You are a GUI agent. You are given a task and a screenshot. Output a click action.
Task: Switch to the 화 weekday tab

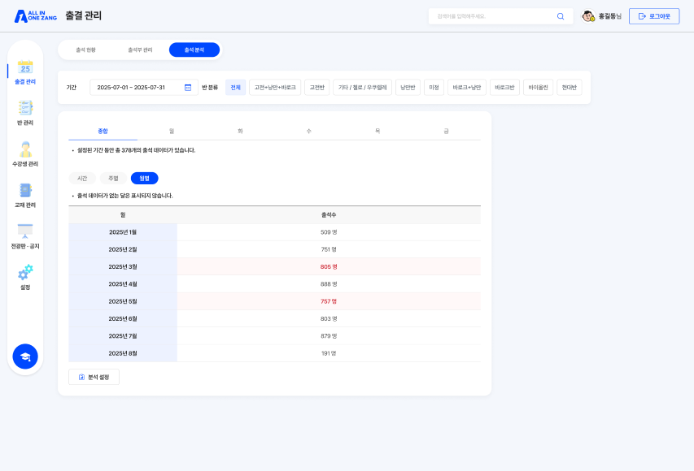tap(240, 132)
